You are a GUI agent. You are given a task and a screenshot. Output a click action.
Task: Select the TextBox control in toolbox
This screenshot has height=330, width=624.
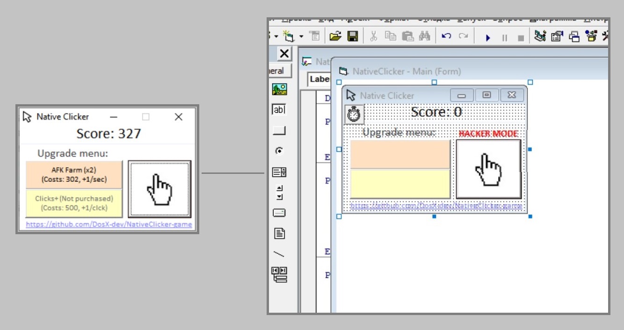pos(279,110)
